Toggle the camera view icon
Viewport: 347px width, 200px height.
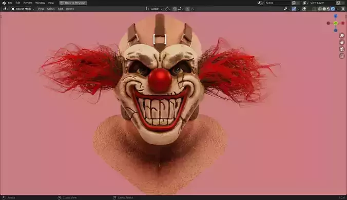click(342, 49)
